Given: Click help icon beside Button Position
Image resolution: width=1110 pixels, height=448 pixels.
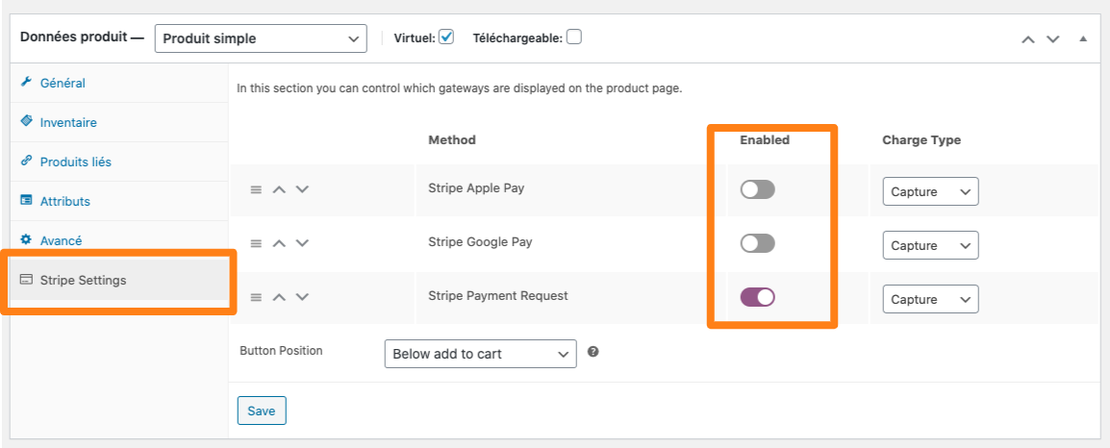Looking at the screenshot, I should [593, 352].
